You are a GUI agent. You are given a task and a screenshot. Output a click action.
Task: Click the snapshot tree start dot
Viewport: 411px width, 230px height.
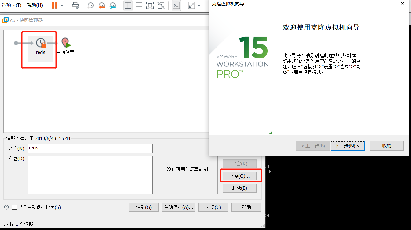coord(16,43)
